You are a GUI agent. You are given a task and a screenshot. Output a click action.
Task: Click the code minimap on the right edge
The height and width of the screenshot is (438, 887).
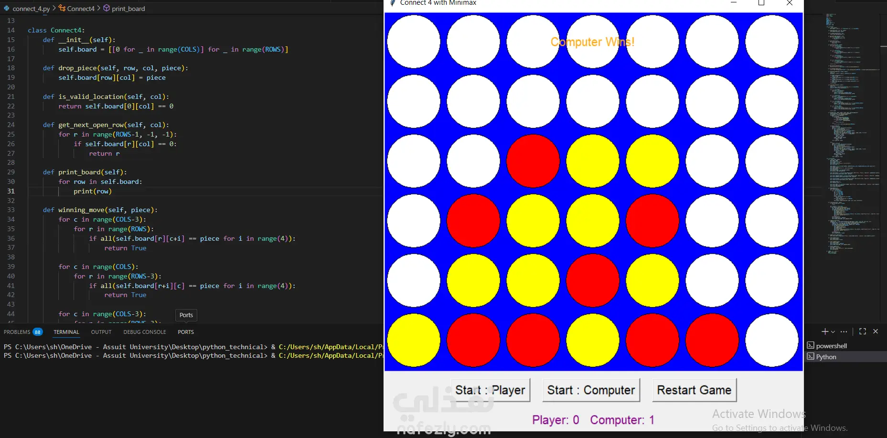click(853, 134)
